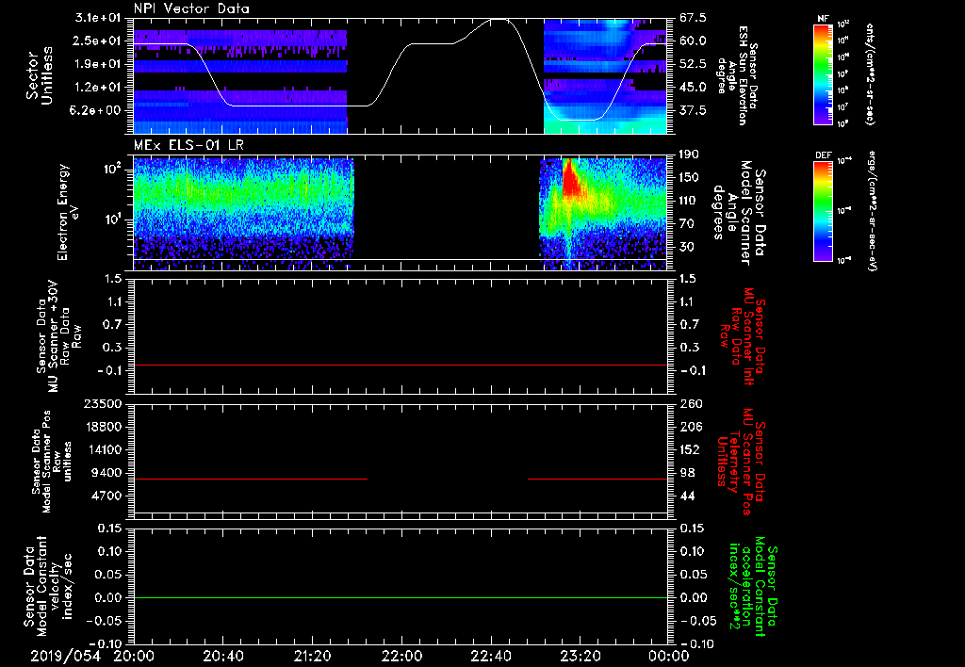The image size is (965, 667).
Task: Click the 'ergs/(cm**2-sr-sec-eV)' units label
Action: [872, 211]
